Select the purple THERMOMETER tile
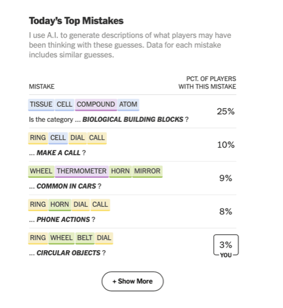Viewport: 283px width, 308px height. (x=82, y=172)
